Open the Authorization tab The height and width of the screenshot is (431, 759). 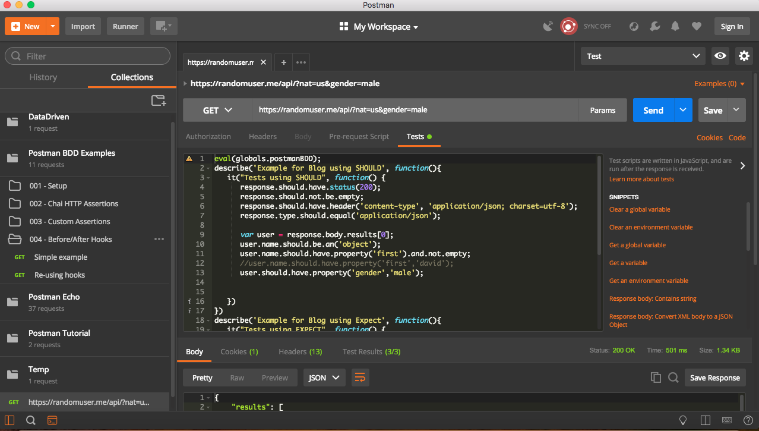[x=208, y=137]
